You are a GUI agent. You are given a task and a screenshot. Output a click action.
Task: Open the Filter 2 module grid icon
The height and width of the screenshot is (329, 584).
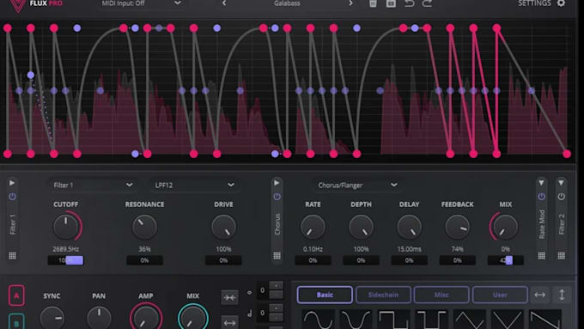(562, 256)
